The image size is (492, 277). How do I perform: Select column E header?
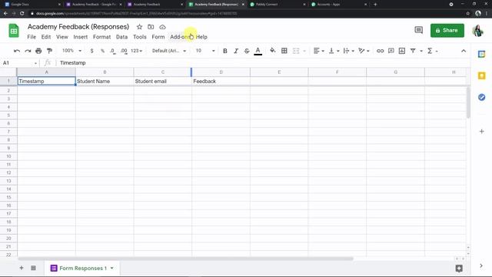click(x=279, y=72)
